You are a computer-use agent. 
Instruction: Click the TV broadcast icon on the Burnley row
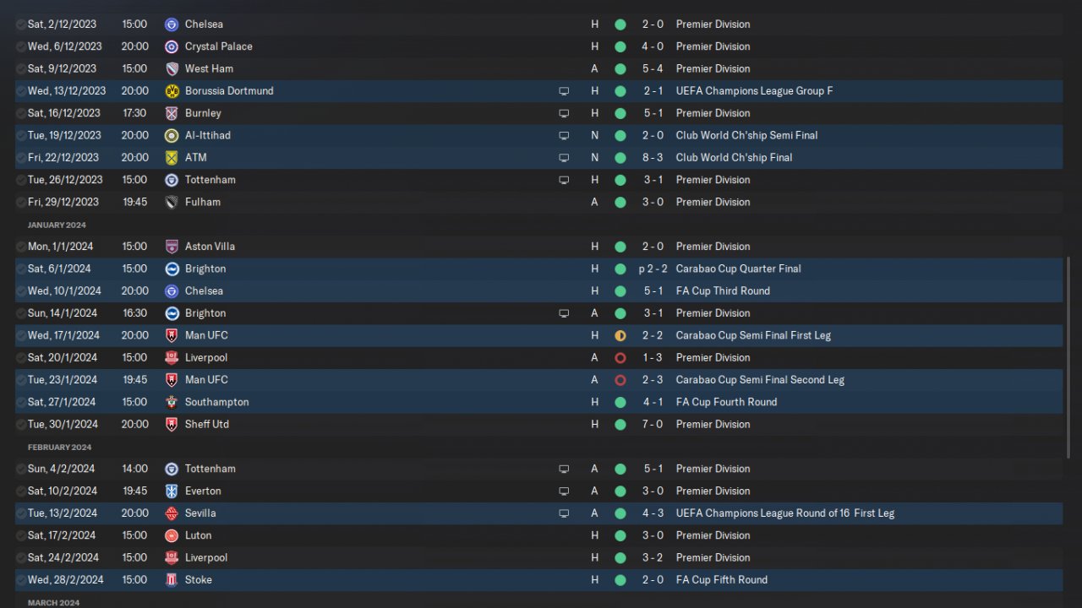[564, 113]
